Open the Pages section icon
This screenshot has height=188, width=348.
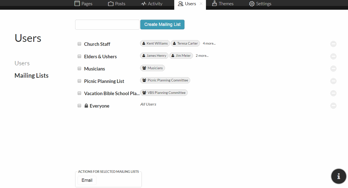pyautogui.click(x=77, y=3)
